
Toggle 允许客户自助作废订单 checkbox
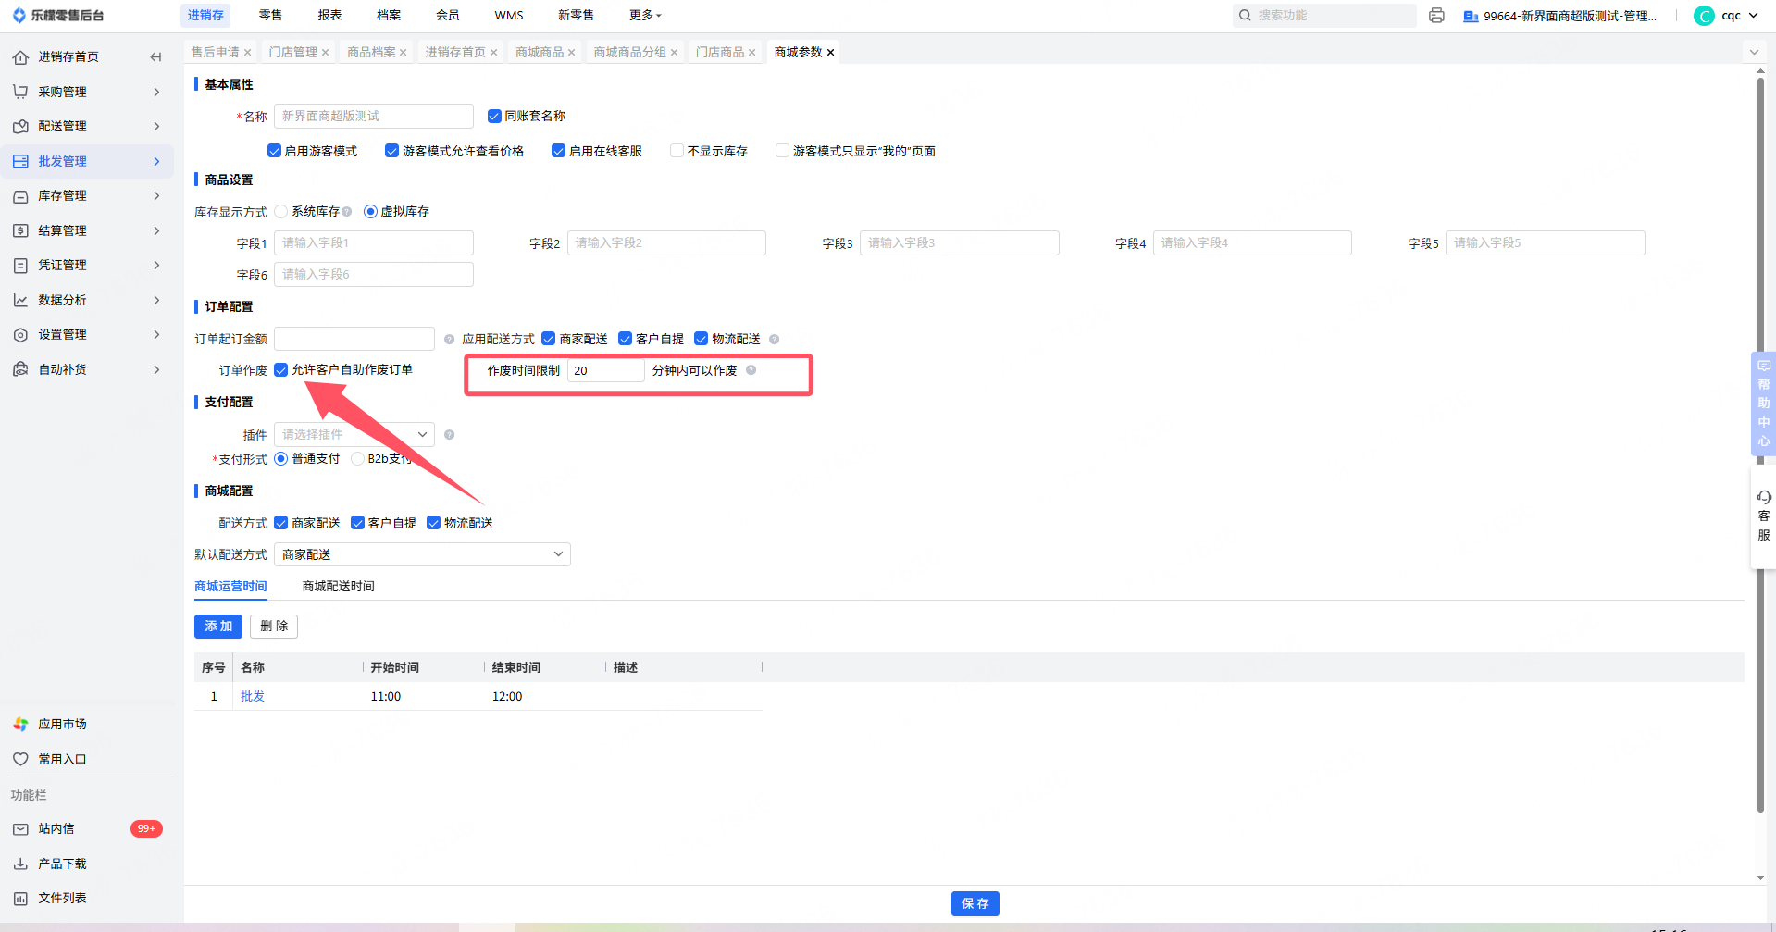pos(280,370)
